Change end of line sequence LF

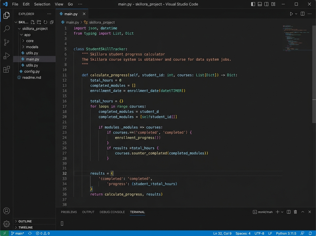270,233
